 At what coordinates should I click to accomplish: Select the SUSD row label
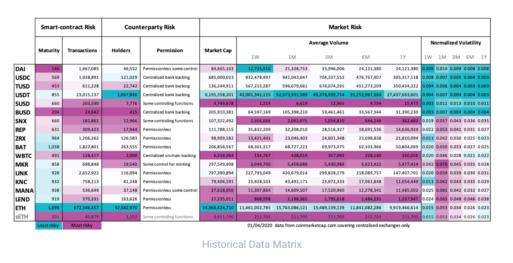pos(22,104)
